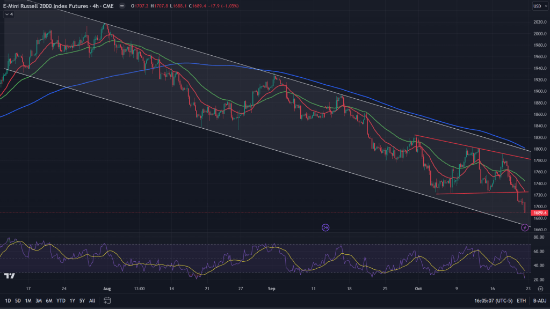This screenshot has height=309, width=550.
Task: Open the go-to-date calendar icon
Action: click(x=107, y=300)
